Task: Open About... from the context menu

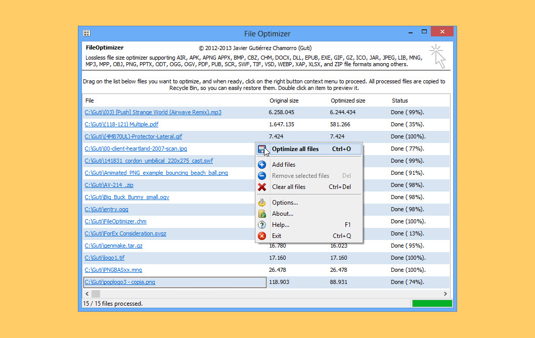Action: coord(309,214)
